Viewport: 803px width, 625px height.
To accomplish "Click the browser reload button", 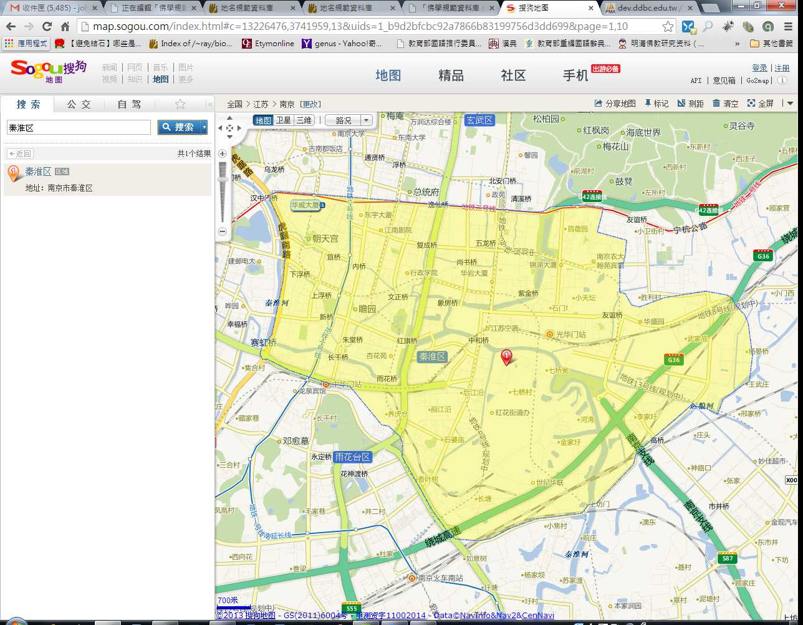I will (x=47, y=27).
